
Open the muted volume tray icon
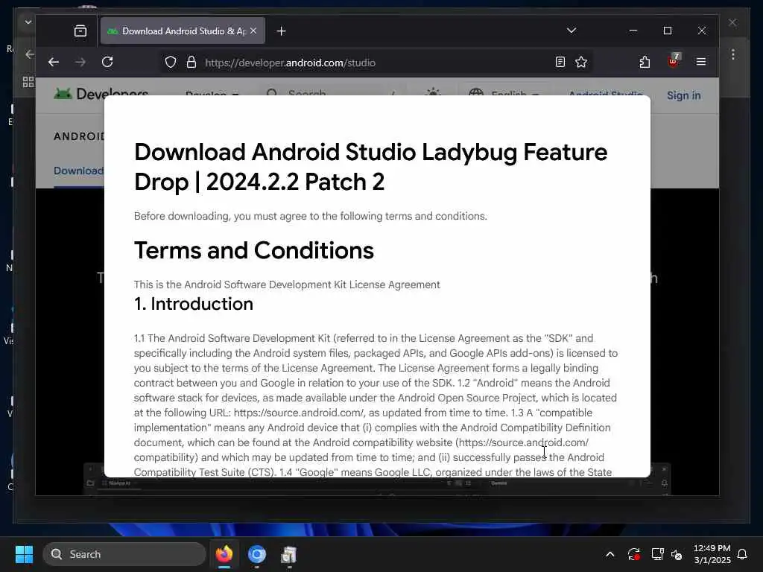(x=677, y=554)
